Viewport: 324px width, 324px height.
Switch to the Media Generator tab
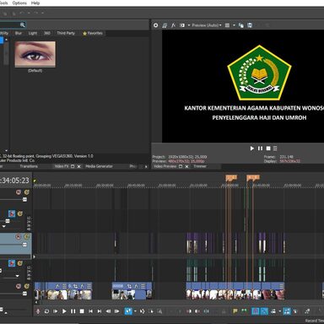click(x=99, y=166)
